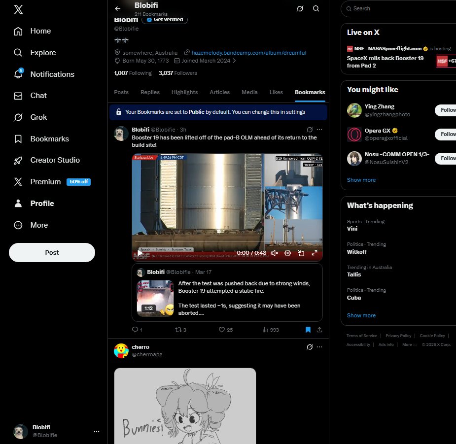Remove bookmark from Booster 19 post

[308, 330]
